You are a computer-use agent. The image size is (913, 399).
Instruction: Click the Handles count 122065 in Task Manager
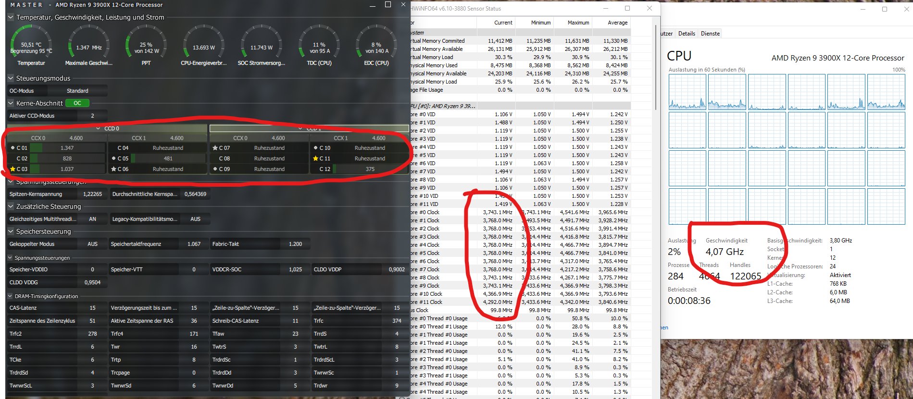[x=746, y=276]
